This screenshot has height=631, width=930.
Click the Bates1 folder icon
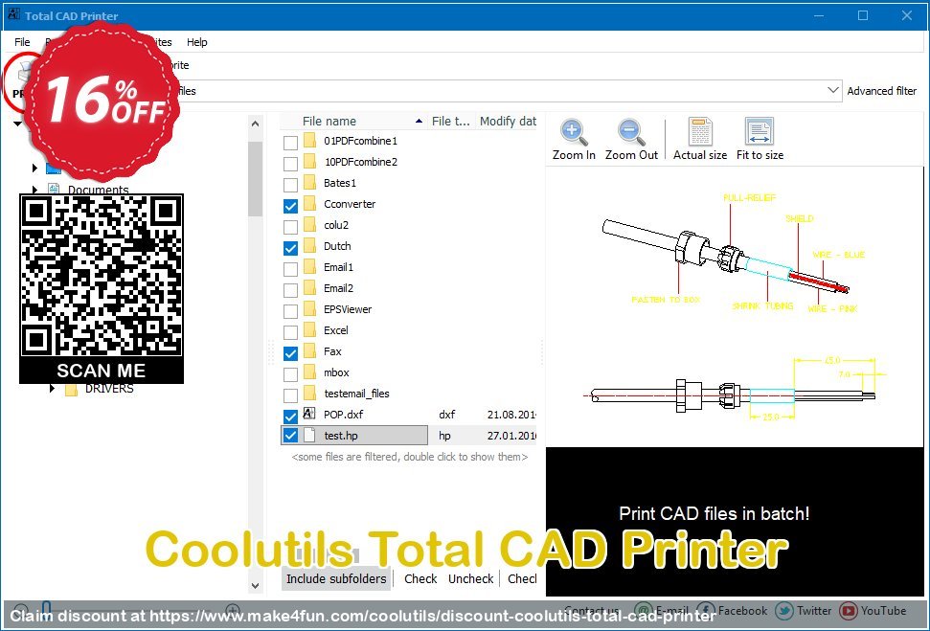point(309,183)
